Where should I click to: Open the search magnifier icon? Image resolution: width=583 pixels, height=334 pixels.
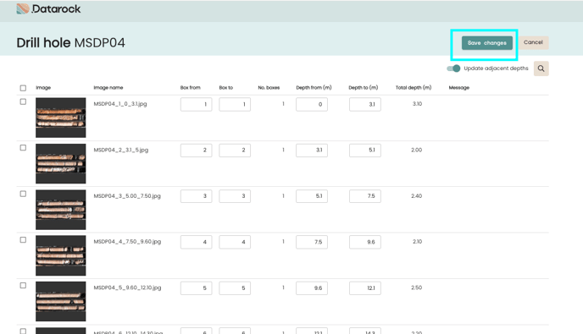point(541,68)
